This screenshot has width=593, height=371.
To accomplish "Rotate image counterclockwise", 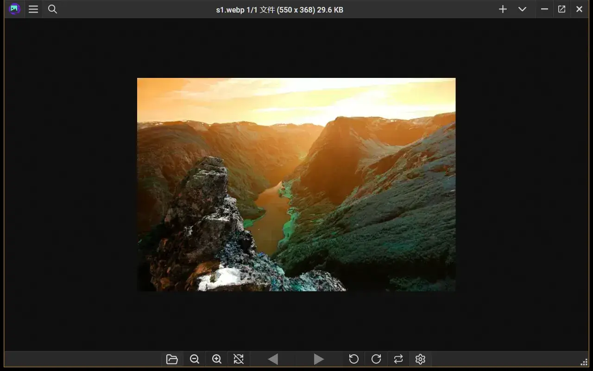I will pyautogui.click(x=353, y=359).
